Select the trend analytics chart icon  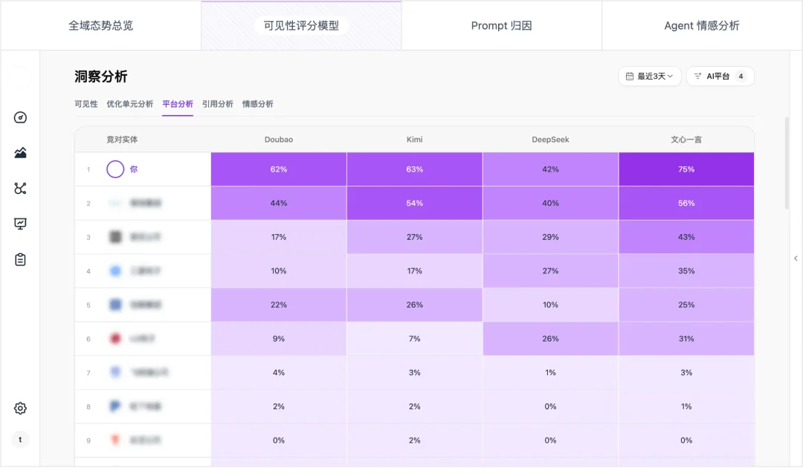pos(20,153)
